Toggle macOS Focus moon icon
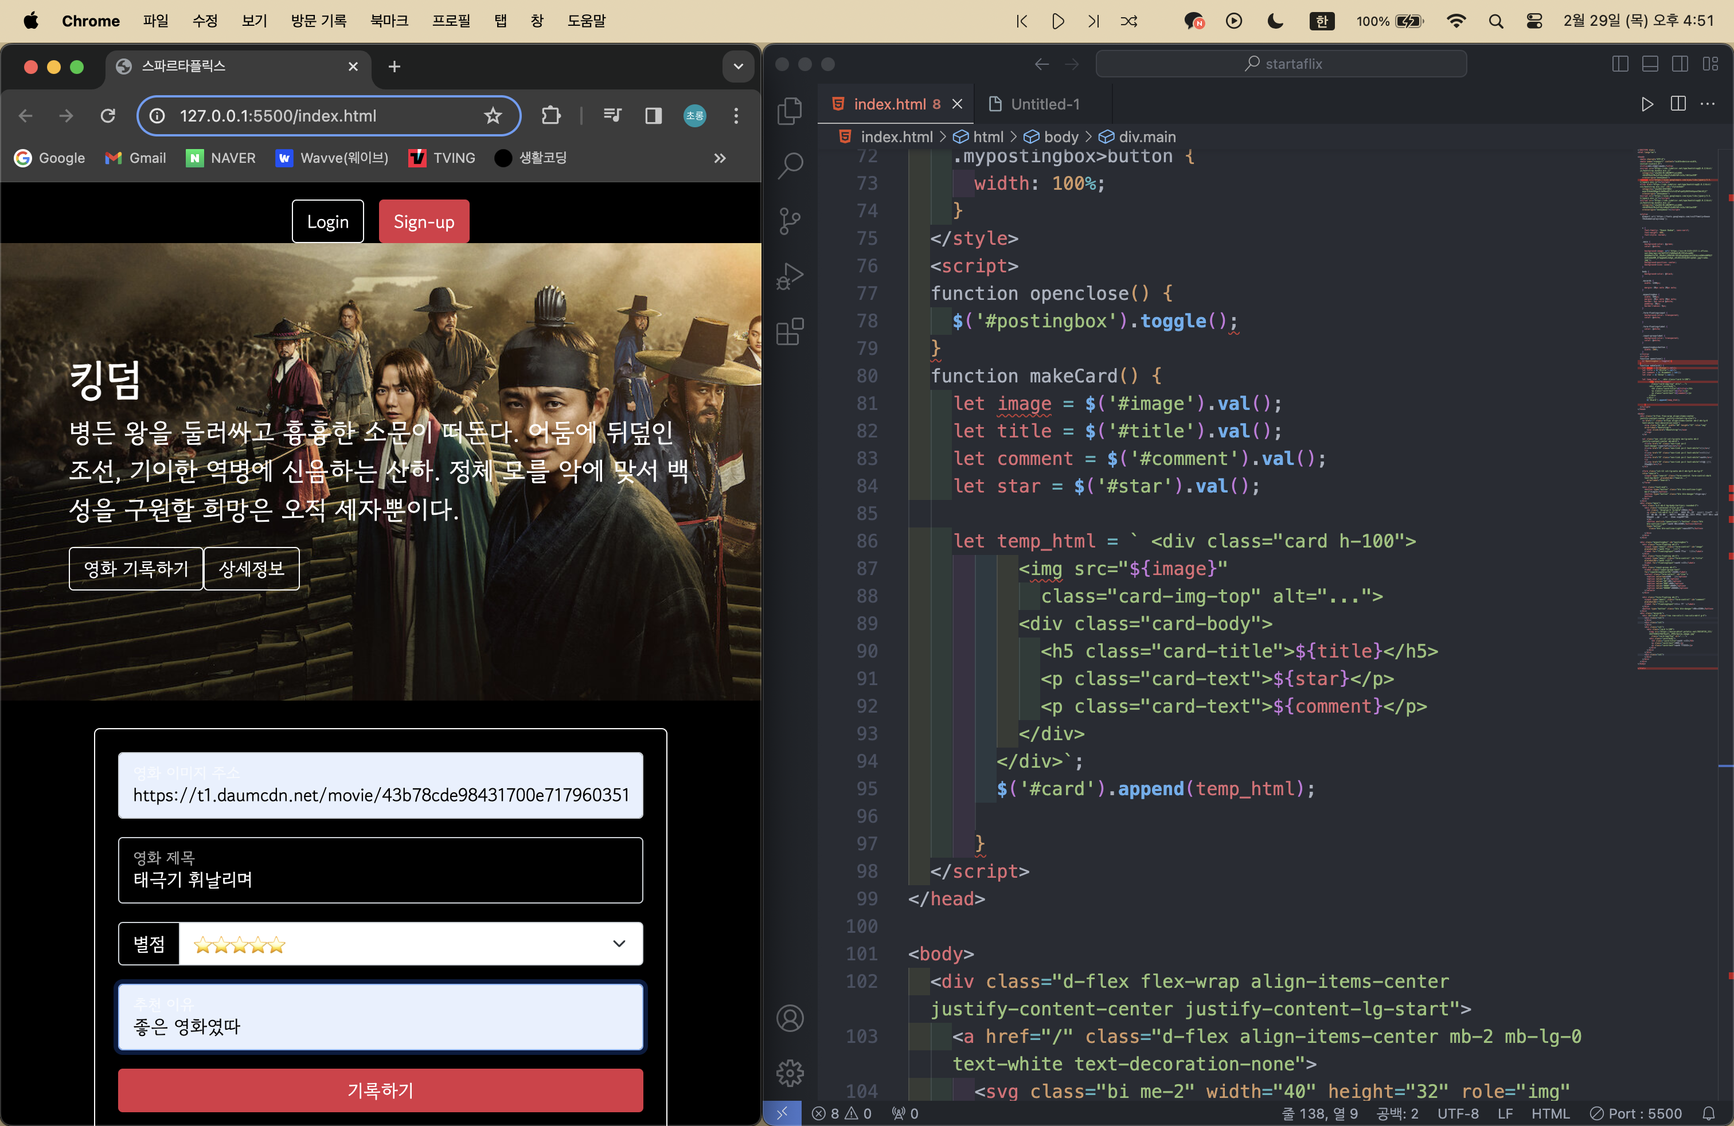The width and height of the screenshot is (1734, 1126). [x=1275, y=21]
